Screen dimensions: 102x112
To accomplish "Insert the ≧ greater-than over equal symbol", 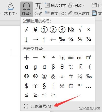I will [x=53, y=95].
